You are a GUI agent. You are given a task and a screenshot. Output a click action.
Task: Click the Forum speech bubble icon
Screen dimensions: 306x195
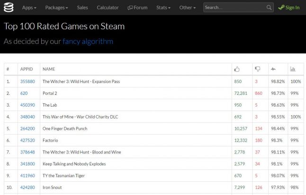(x=130, y=8)
